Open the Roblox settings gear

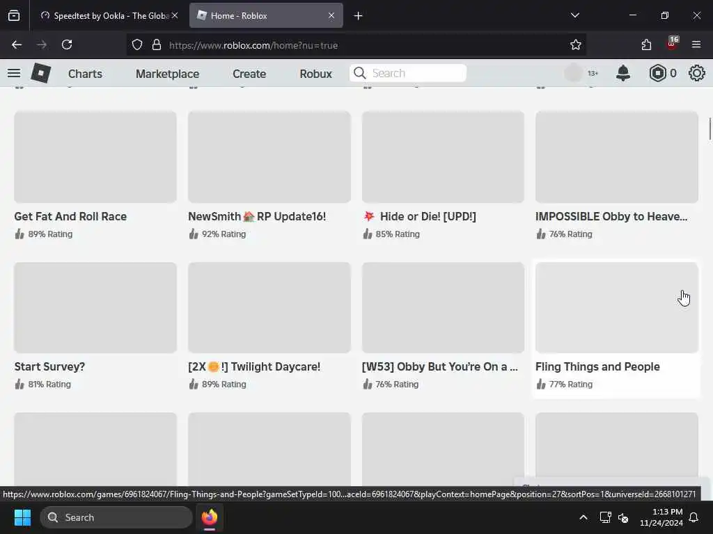696,73
